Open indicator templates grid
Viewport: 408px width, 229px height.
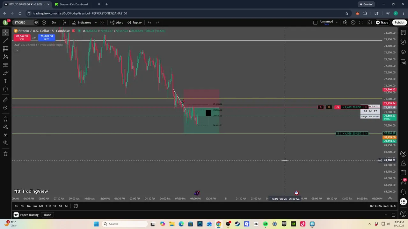pos(102,23)
